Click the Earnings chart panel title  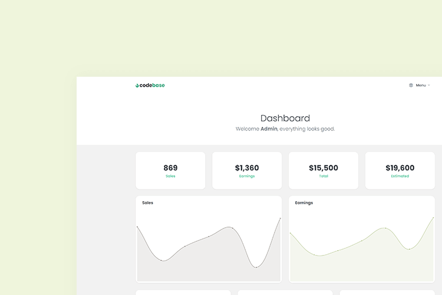coord(304,202)
